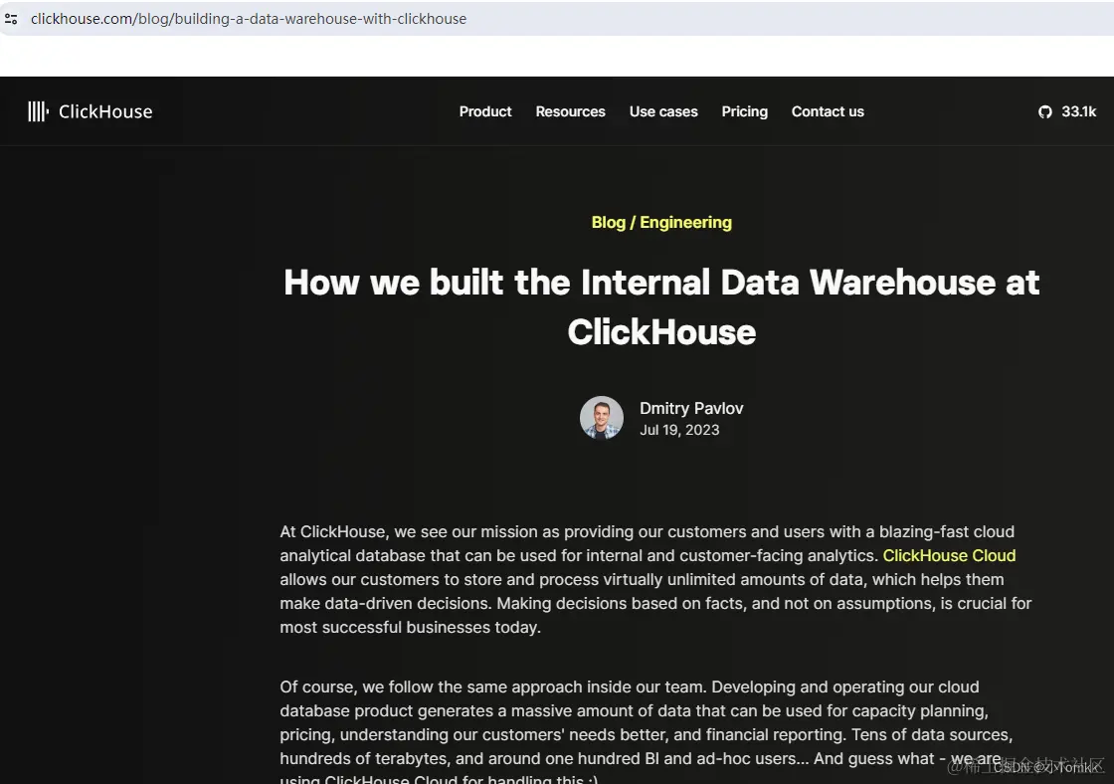The image size is (1114, 784).
Task: Click the paragraph starting 'Of course, we follow'
Action: click(647, 732)
